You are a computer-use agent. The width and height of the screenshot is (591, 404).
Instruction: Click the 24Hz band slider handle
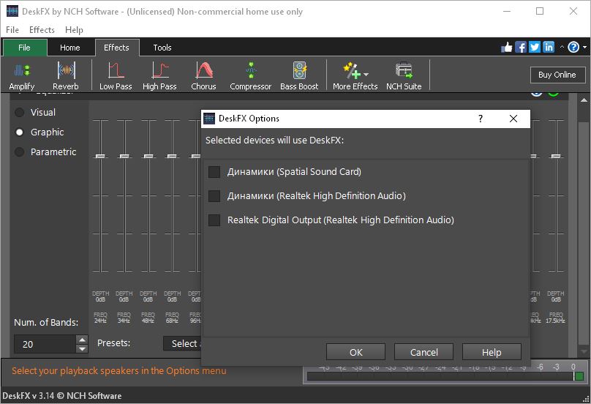100,156
